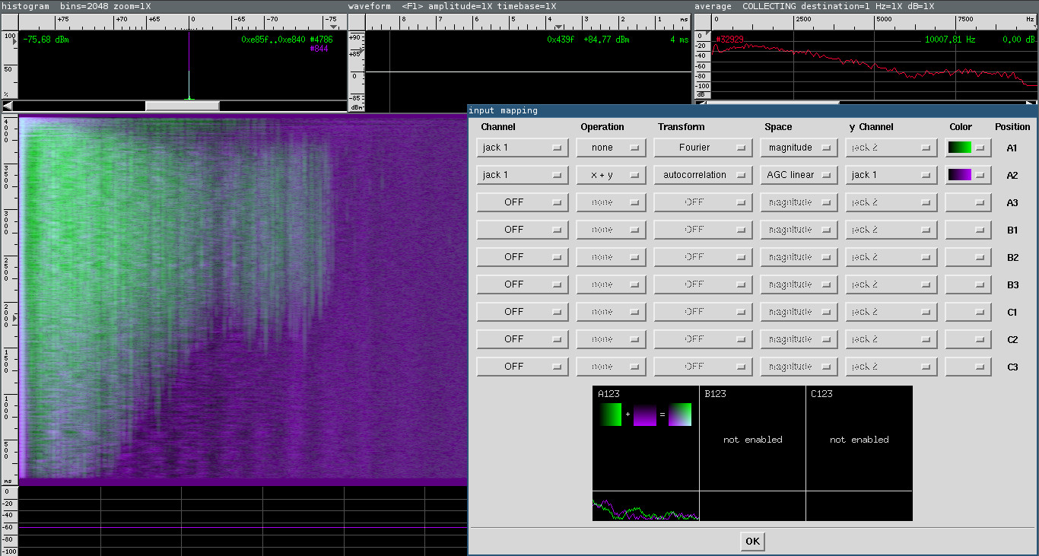This screenshot has height=556, width=1039.
Task: Open the A2 y Channel dropdown showing jack 1
Action: click(891, 175)
